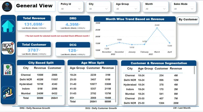
Task: Select Delhi NCR 25-30 row in Segmentation table
Action: click(153, 103)
